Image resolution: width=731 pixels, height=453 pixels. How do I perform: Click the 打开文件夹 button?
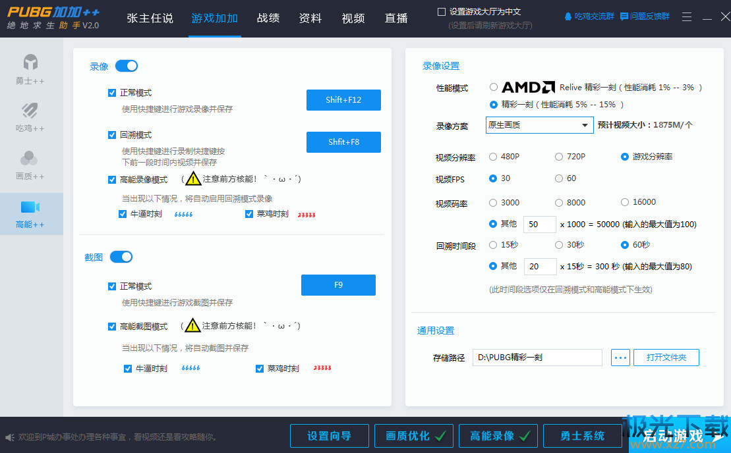666,358
